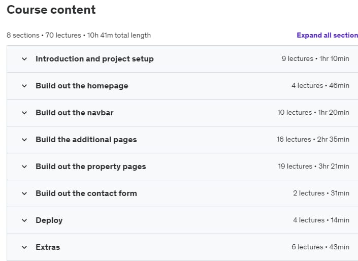
Task: Expand the Build out the navbar chevron
Action: [24, 113]
